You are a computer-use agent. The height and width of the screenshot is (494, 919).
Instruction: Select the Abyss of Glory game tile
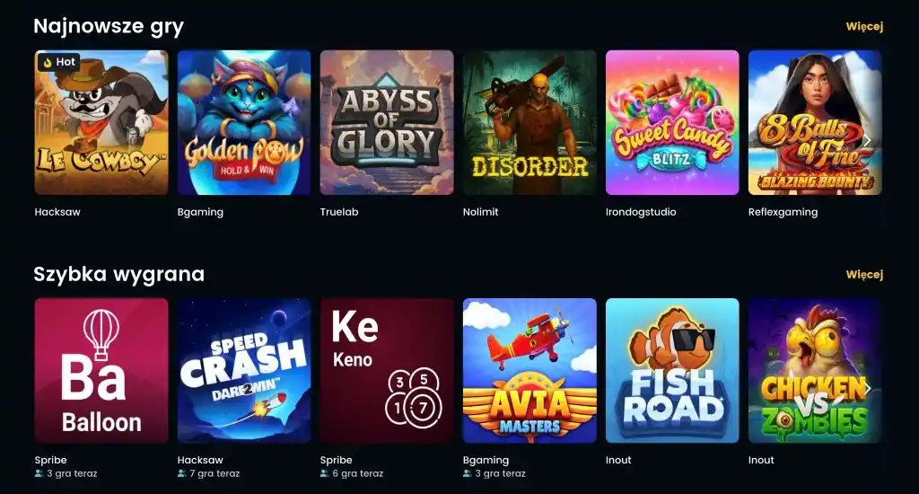[x=387, y=123]
